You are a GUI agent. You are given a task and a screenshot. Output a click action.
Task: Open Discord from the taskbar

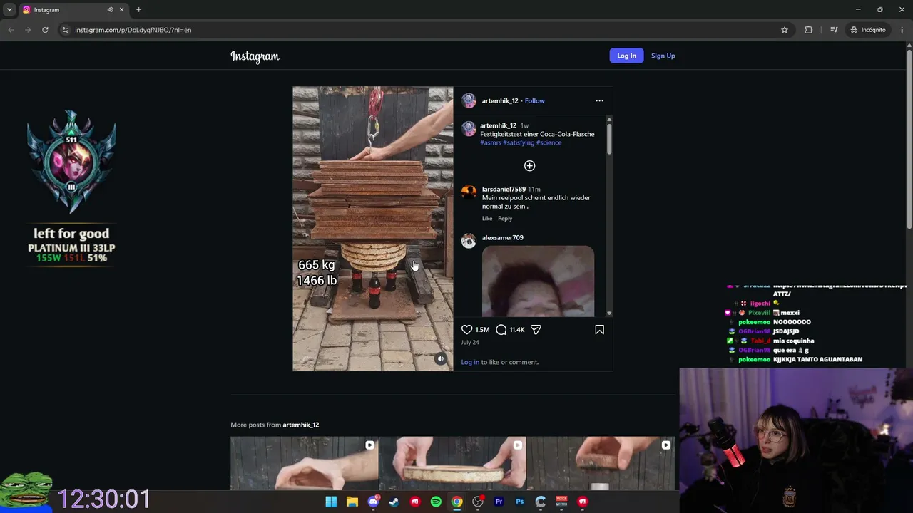pos(373,502)
